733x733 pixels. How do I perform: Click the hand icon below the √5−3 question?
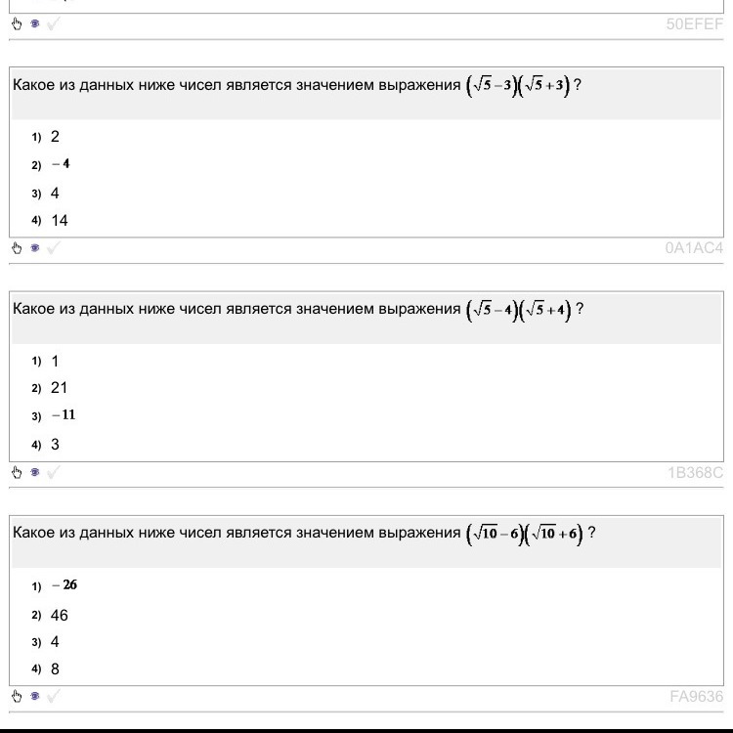(17, 248)
